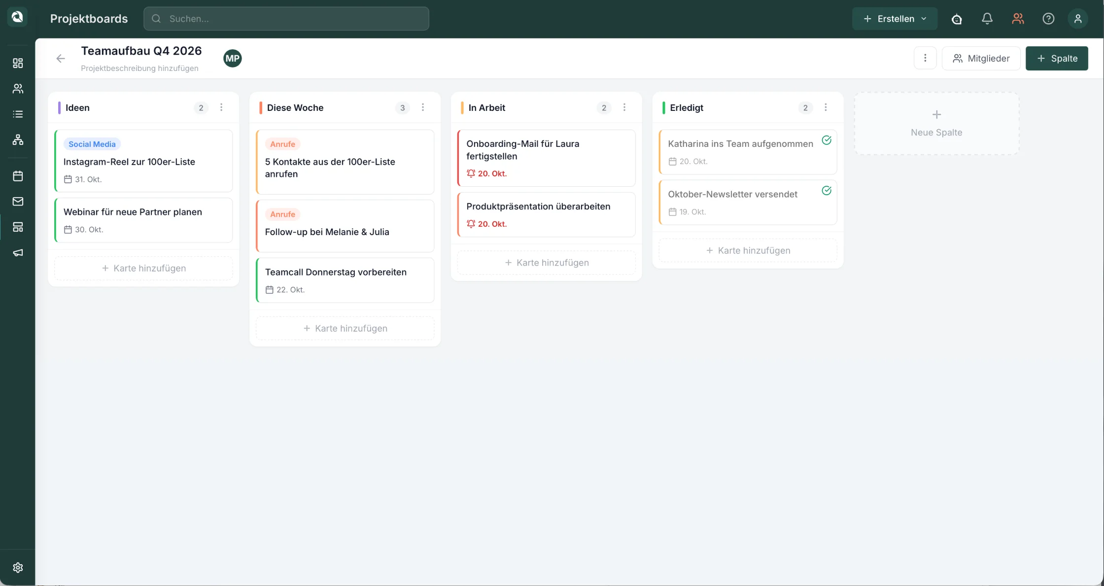Image resolution: width=1104 pixels, height=586 pixels.
Task: Open the board's three-dot options menu
Action: [925, 59]
